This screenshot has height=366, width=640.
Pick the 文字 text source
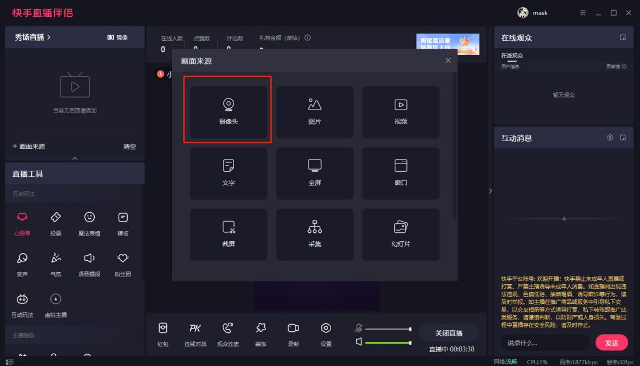pos(228,173)
